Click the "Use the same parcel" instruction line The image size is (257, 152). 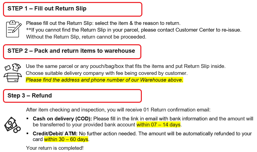(x=126, y=66)
